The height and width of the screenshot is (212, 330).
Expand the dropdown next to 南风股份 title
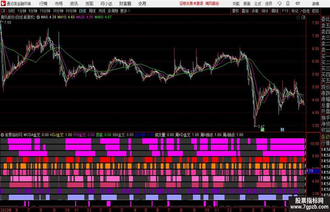[38, 17]
